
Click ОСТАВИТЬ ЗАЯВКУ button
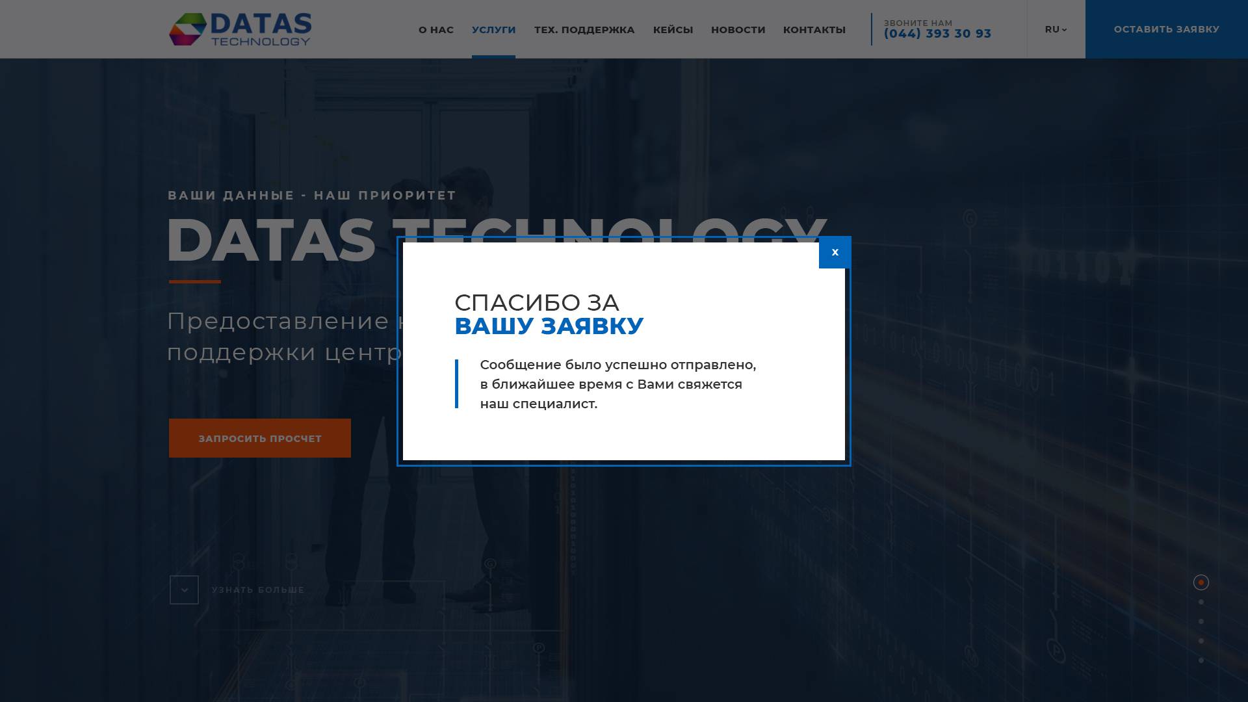pyautogui.click(x=1166, y=29)
